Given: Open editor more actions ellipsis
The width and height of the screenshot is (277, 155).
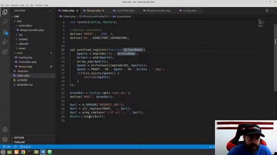Looking at the screenshot, I should 272,11.
